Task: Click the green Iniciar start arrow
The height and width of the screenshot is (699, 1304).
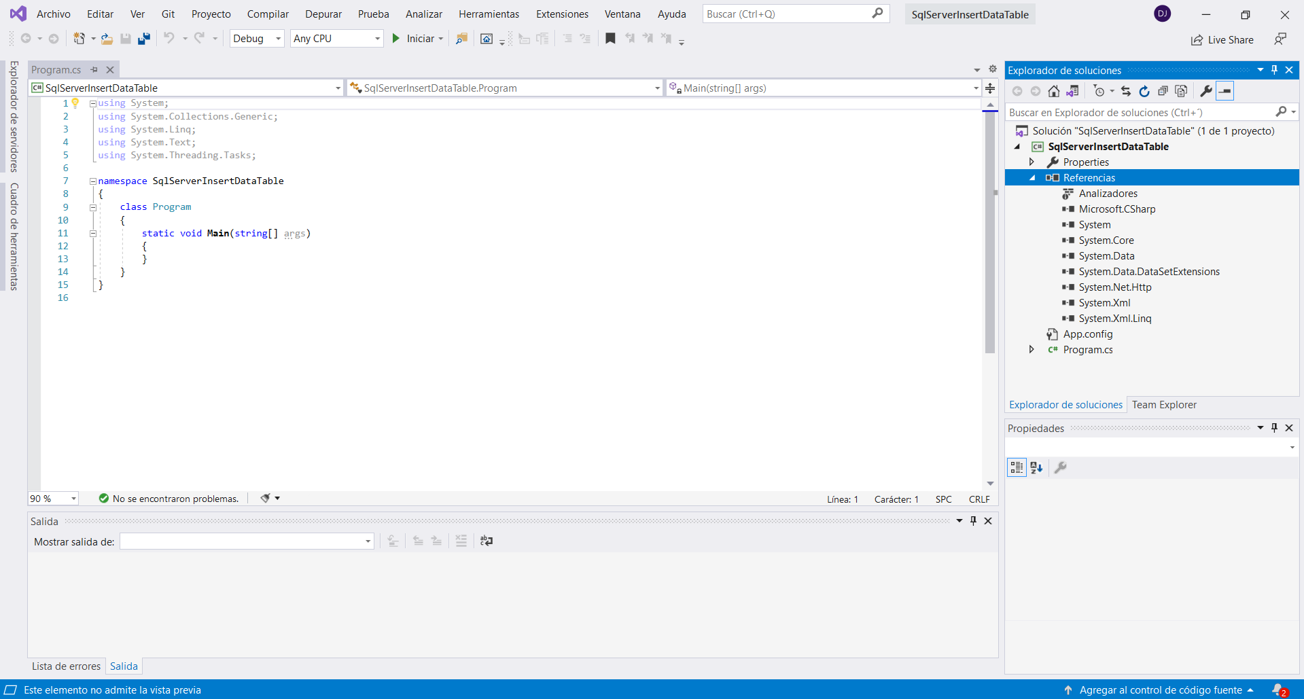Action: [x=396, y=39]
